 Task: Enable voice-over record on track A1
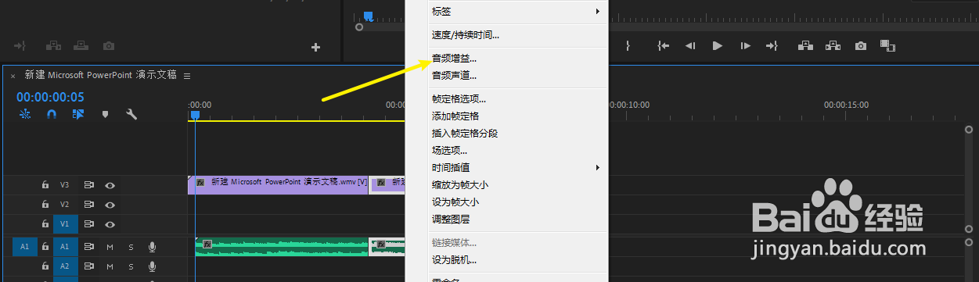(x=152, y=247)
